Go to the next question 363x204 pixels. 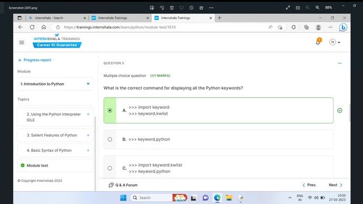336,185
